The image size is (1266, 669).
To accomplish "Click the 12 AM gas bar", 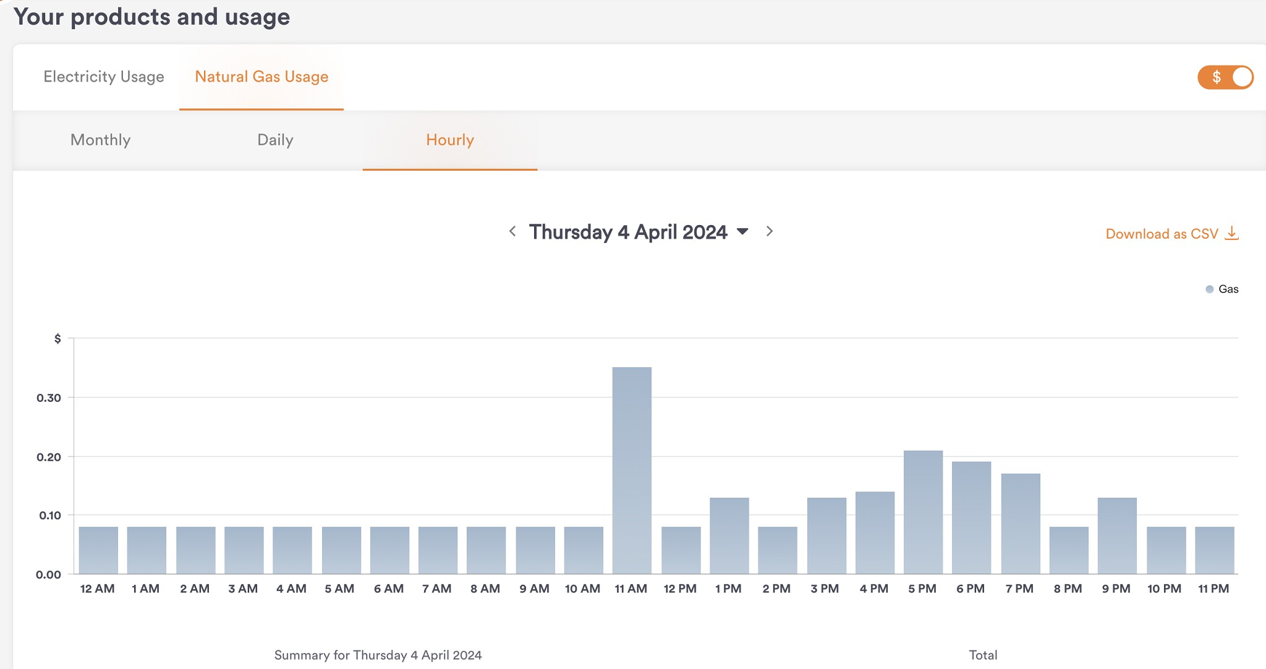I will tap(98, 550).
